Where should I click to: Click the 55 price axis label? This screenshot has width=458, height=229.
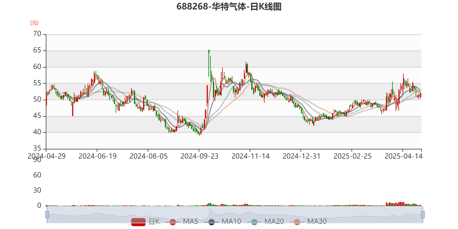37,83
